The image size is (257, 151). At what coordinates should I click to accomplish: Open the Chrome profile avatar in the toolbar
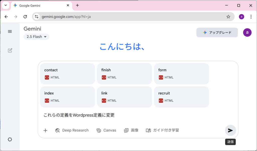(x=241, y=17)
